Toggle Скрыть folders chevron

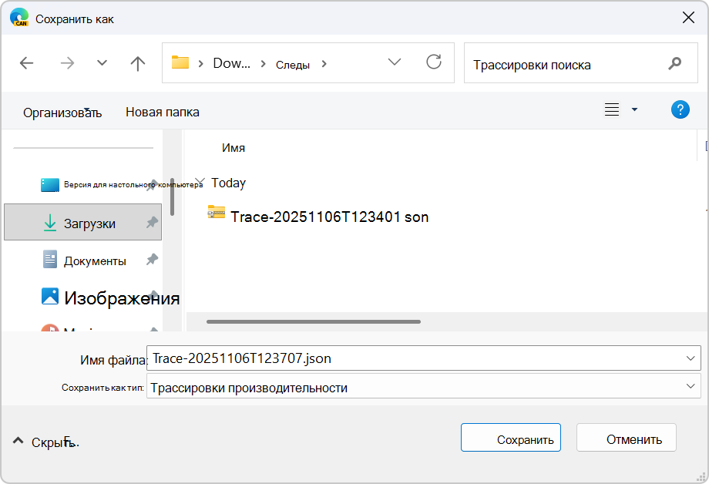[x=18, y=441]
